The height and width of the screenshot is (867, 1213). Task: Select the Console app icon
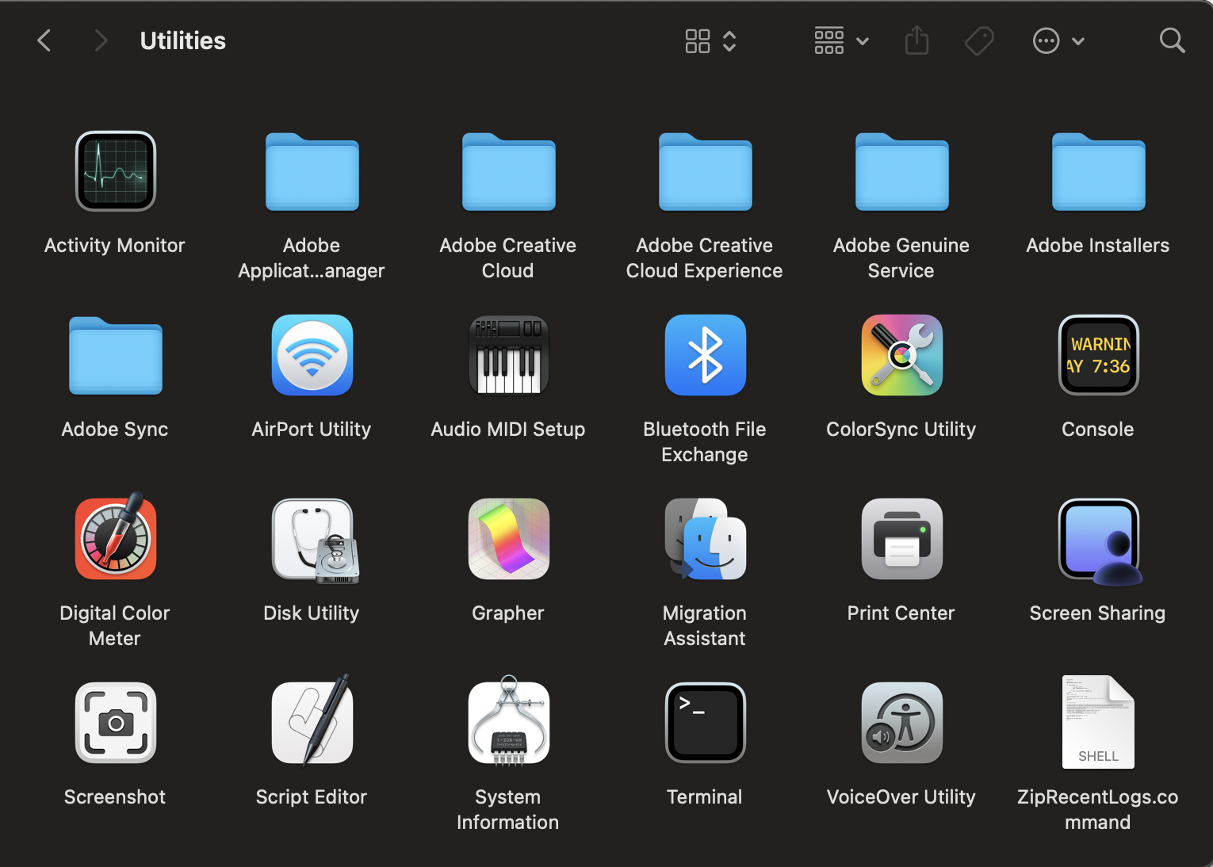1098,355
